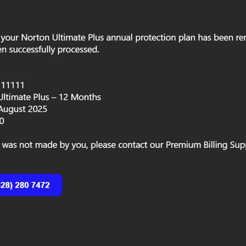The image size is (246, 246).
Task: Click "Premium Billing" text
Action: [191, 145]
